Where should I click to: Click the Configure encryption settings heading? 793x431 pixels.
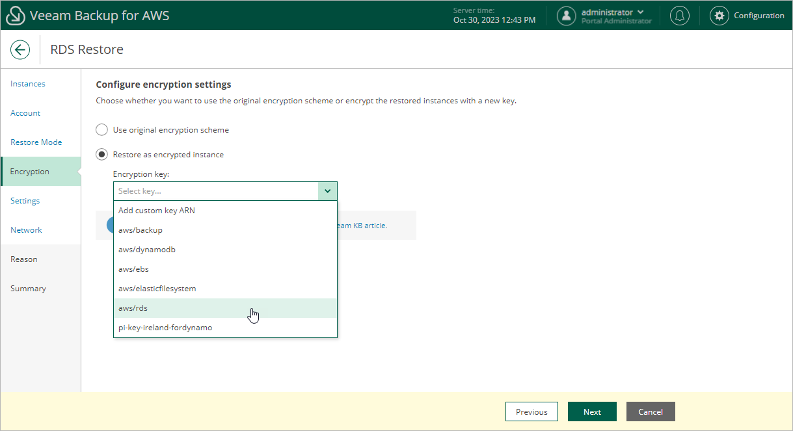coord(163,85)
